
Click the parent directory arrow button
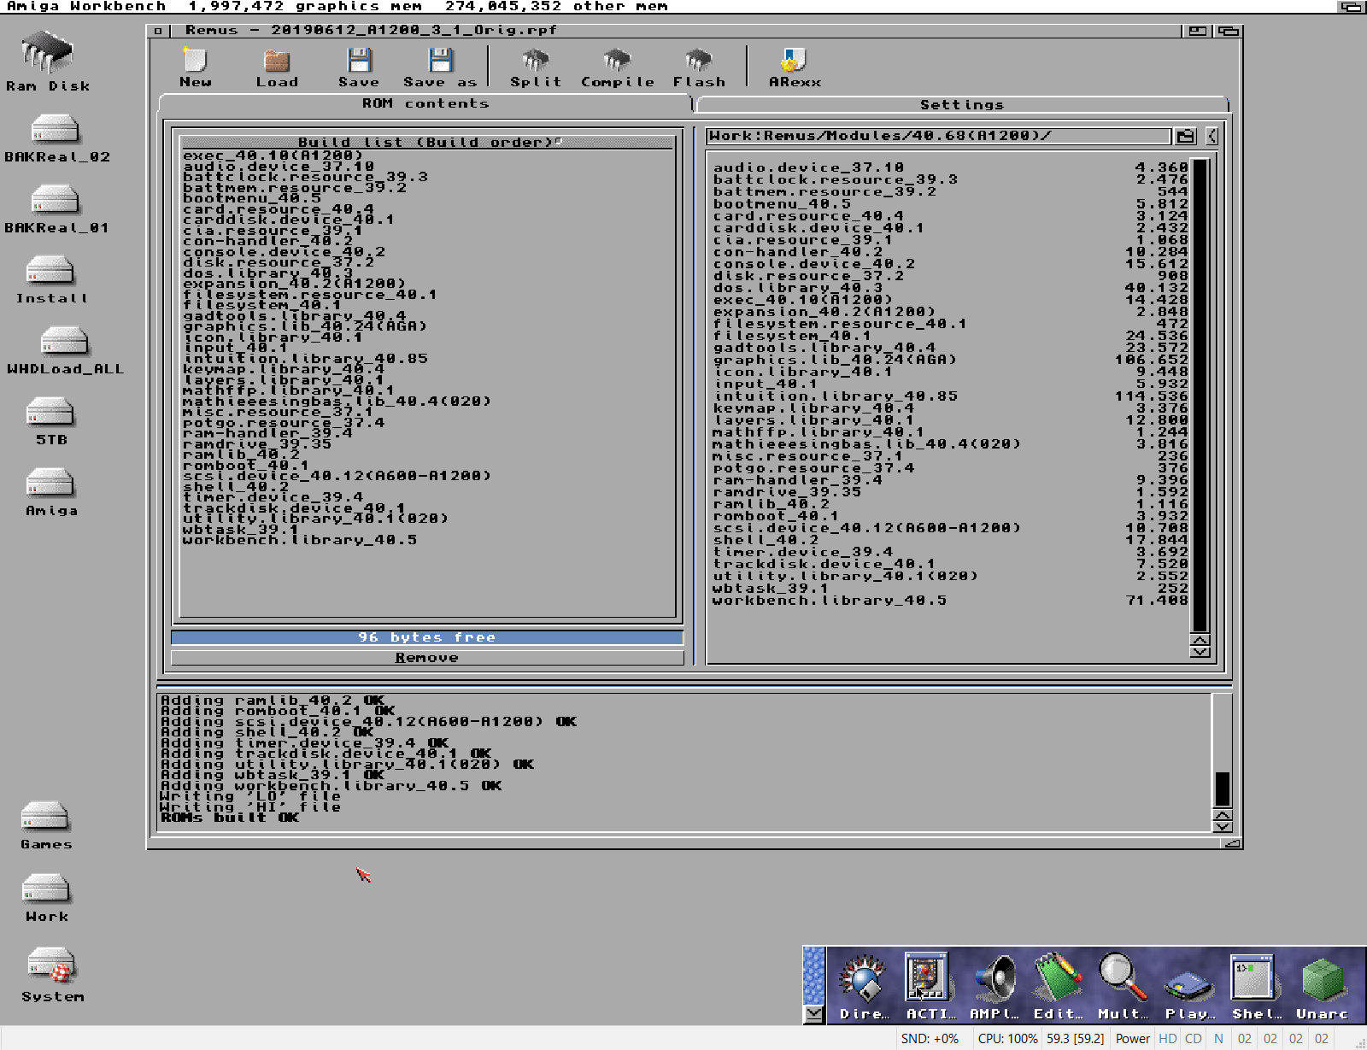point(1212,136)
